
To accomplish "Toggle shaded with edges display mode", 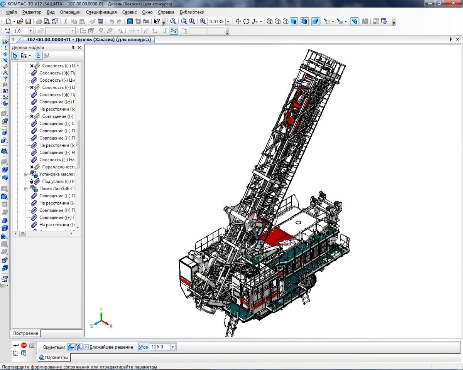I will coord(304,22).
